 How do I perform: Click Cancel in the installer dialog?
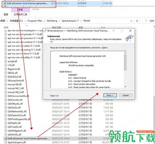pyautogui.click(x=126, y=95)
